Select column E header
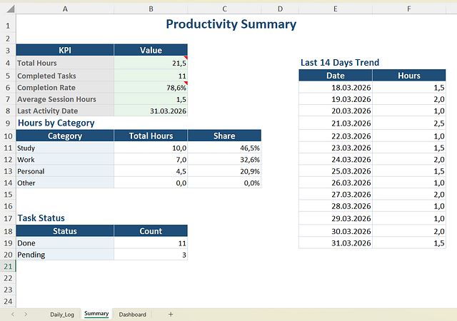The width and height of the screenshot is (457, 321). coord(336,9)
